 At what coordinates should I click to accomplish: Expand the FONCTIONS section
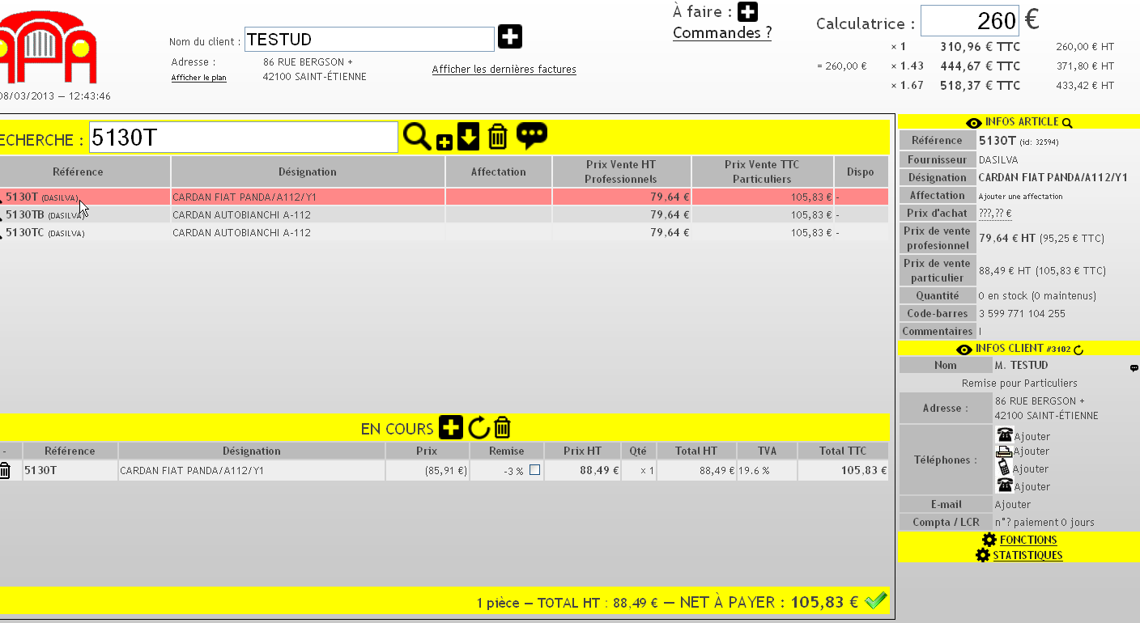tap(1027, 540)
